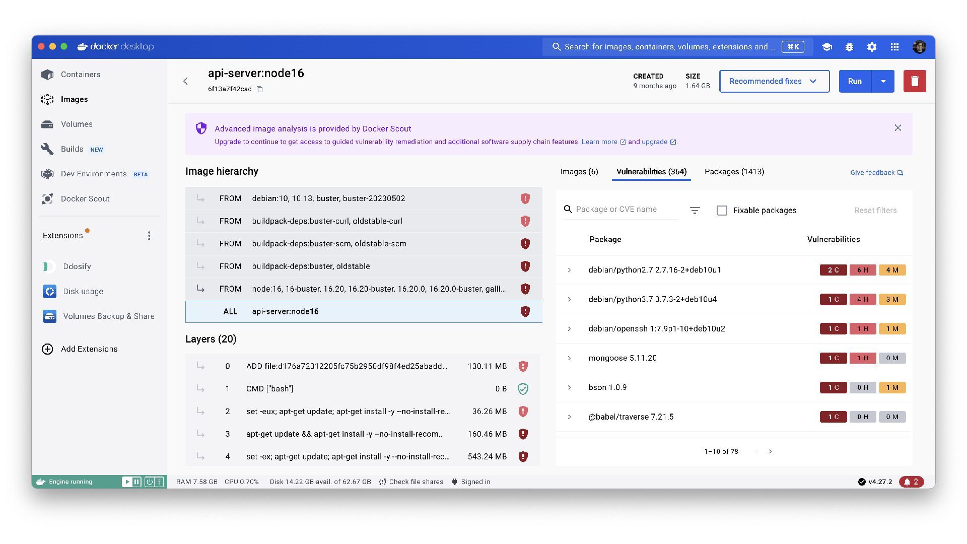
Task: Open the Recommended fixes dropdown
Action: [x=774, y=81]
